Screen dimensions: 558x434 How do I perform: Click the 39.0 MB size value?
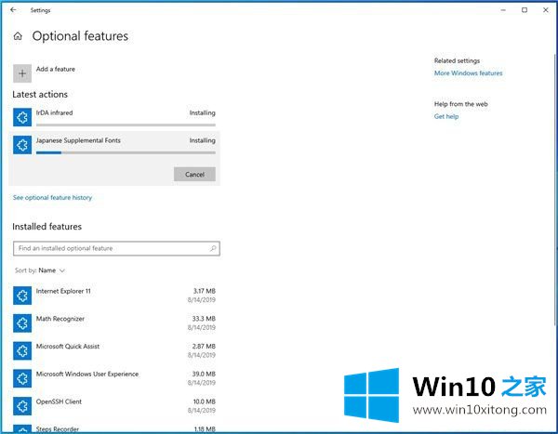(204, 374)
